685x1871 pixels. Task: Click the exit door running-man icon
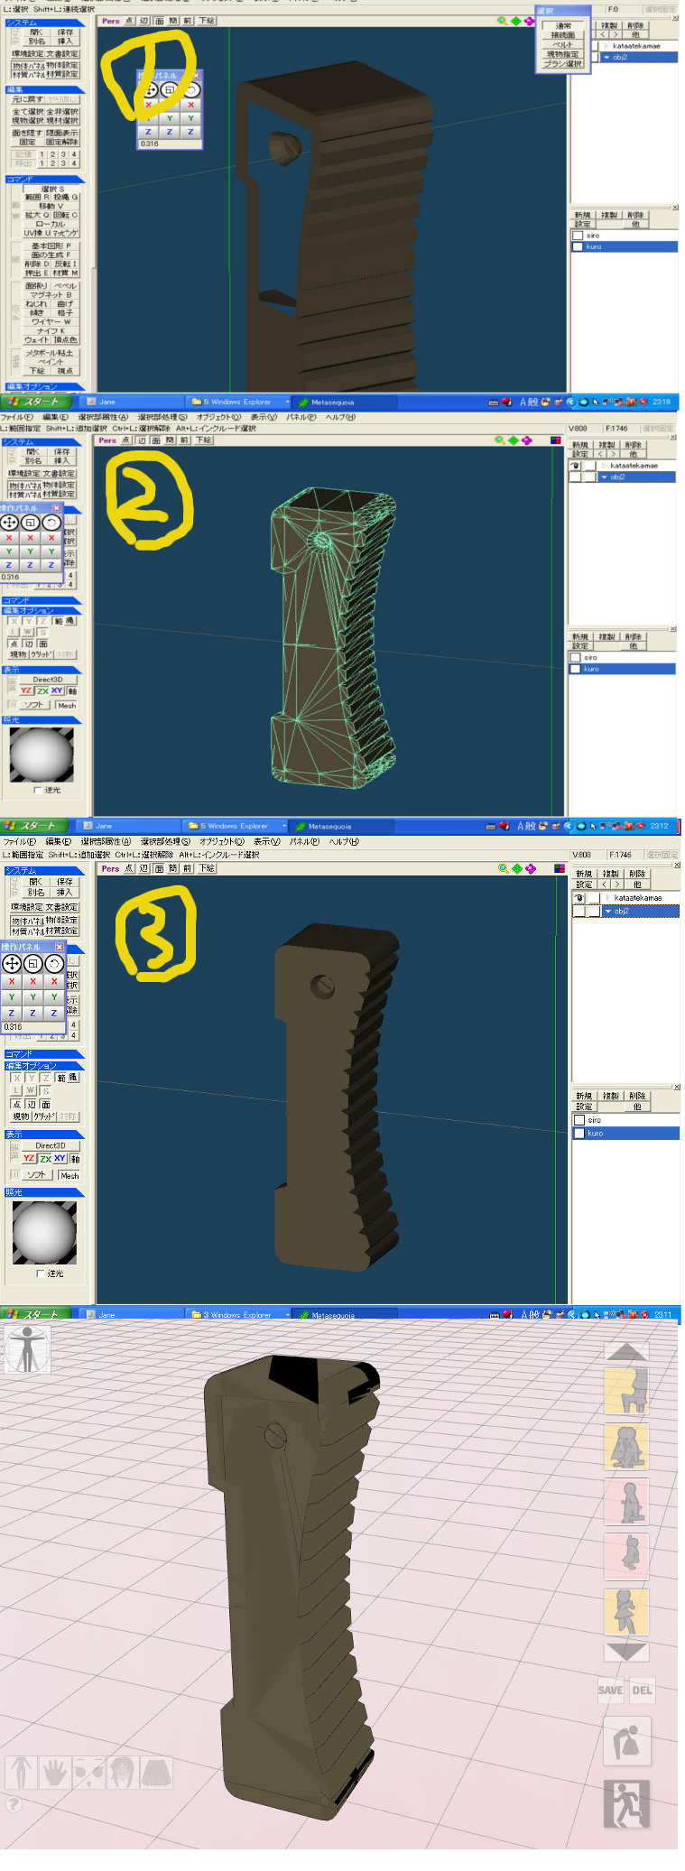pyautogui.click(x=626, y=1804)
